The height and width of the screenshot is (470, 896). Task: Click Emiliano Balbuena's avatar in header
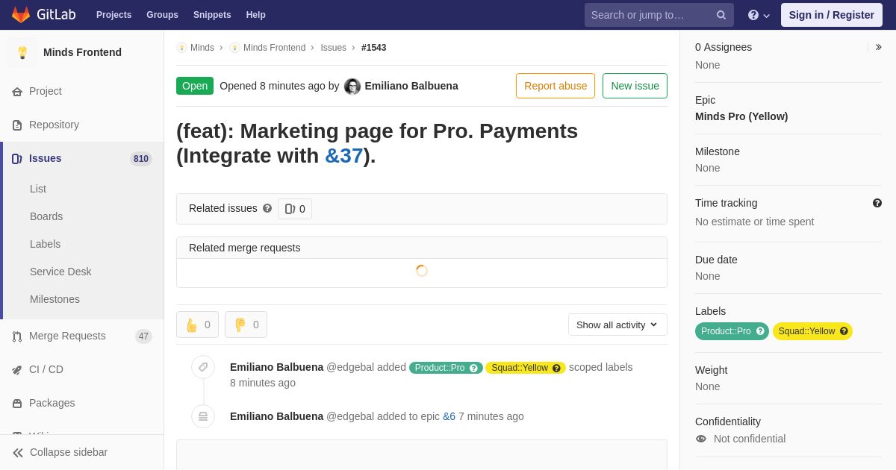coord(352,87)
